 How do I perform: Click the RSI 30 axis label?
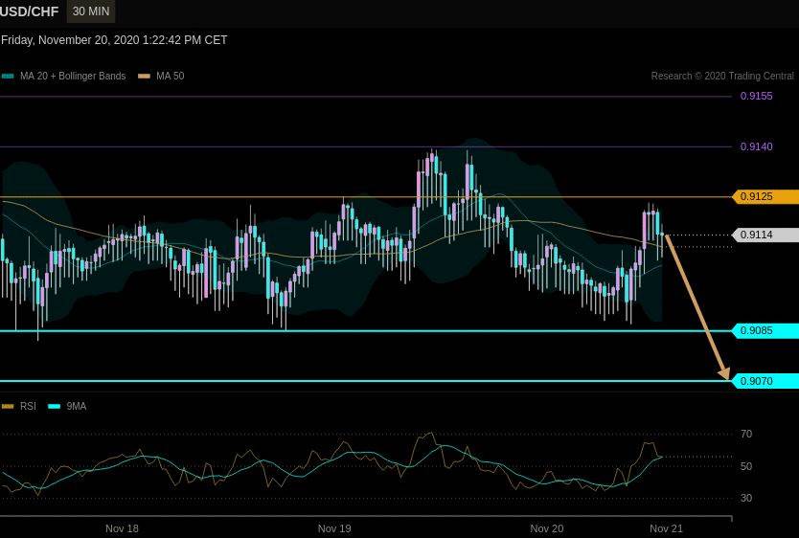(x=746, y=498)
